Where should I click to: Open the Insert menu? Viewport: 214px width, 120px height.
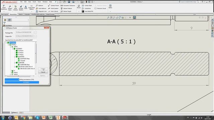(34, 2)
